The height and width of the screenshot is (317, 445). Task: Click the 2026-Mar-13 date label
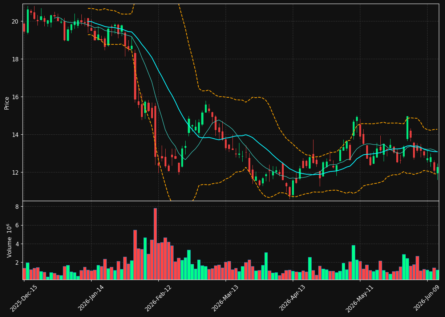[225, 298]
